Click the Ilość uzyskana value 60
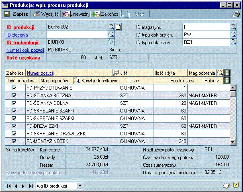Screen dimensions: 243x192 pyautogui.click(x=67, y=57)
